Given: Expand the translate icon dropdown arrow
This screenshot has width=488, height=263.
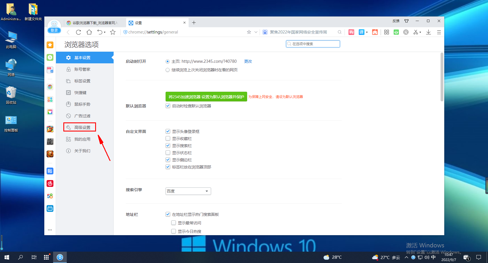Looking at the screenshot, I should 367,32.
